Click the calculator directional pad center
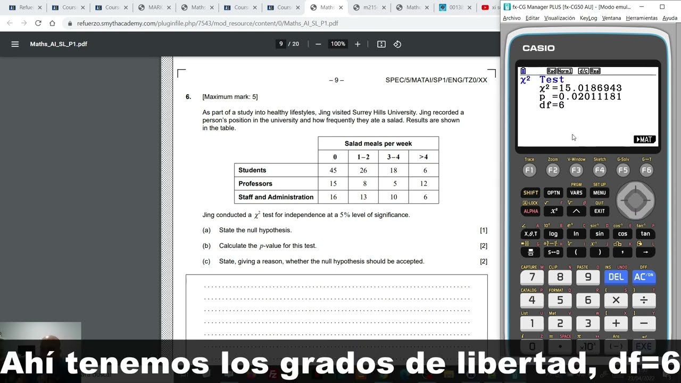The width and height of the screenshot is (681, 383). click(x=635, y=201)
